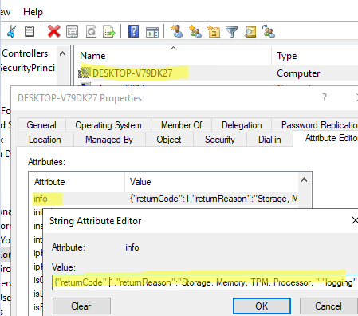Open the blue question mark Help icon
Screen dimensions: 358x316
133,31
